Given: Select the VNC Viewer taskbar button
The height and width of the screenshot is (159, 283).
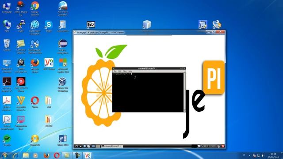Looking at the screenshot, I should coord(88,155).
